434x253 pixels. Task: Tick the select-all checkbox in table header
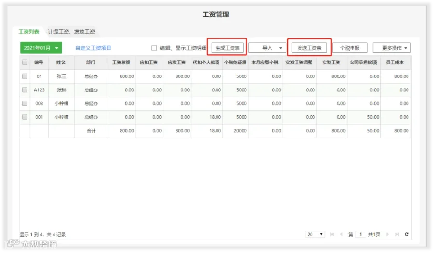(x=25, y=62)
